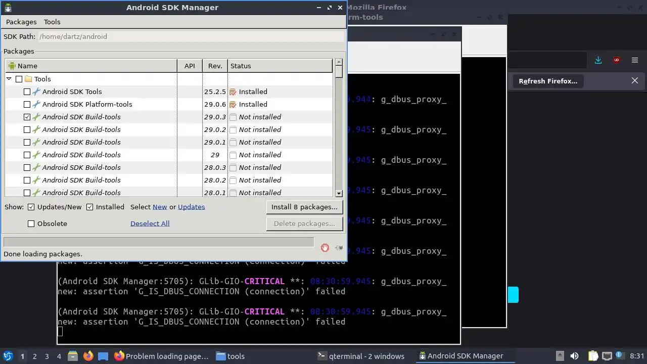Open Firefox downloads arrow icon

[x=598, y=60]
